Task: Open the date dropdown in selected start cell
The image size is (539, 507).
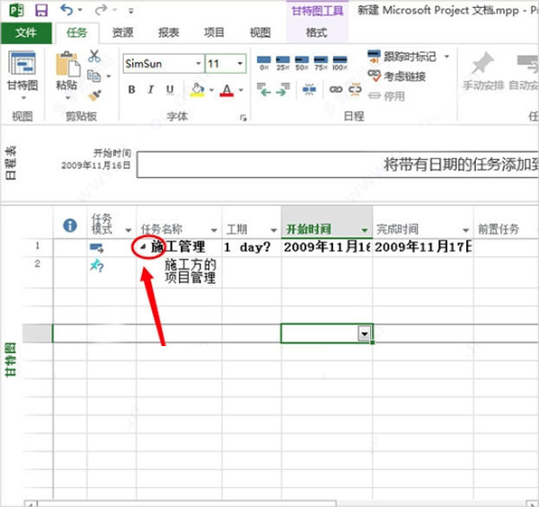Action: coord(365,334)
